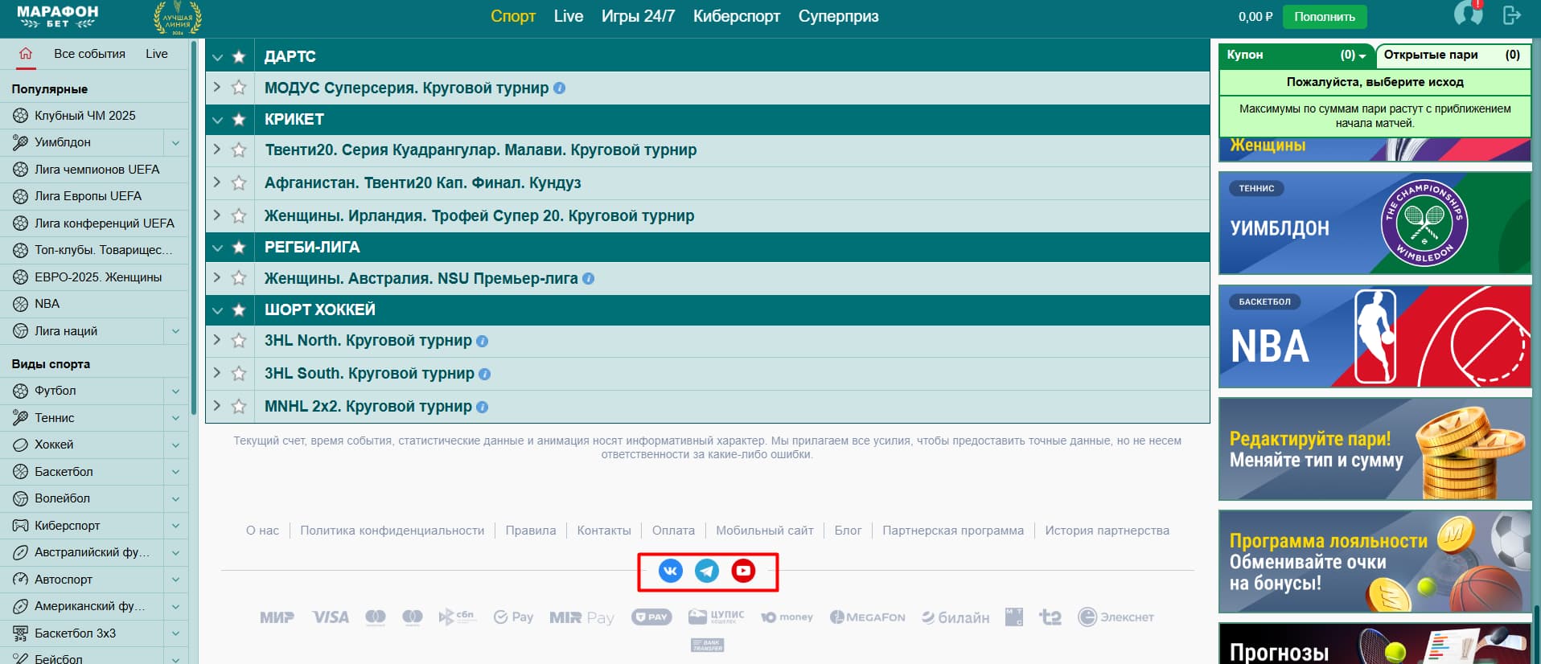Screen dimensions: 1541x664
Task: Click info icon next to 3HL North
Action: click(482, 341)
